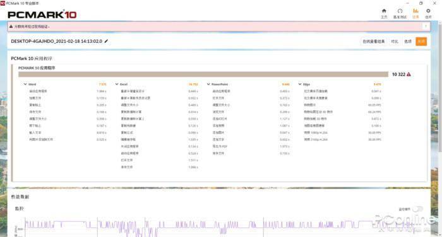Collapse the Edge results group

click(x=300, y=84)
